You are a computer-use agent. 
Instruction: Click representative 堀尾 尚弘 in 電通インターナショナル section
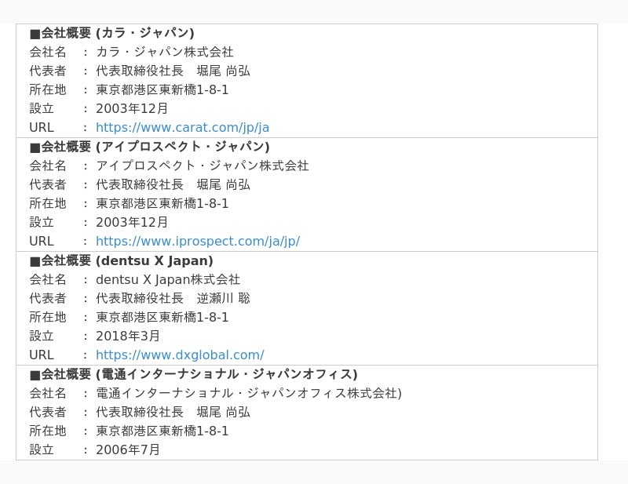coord(223,412)
